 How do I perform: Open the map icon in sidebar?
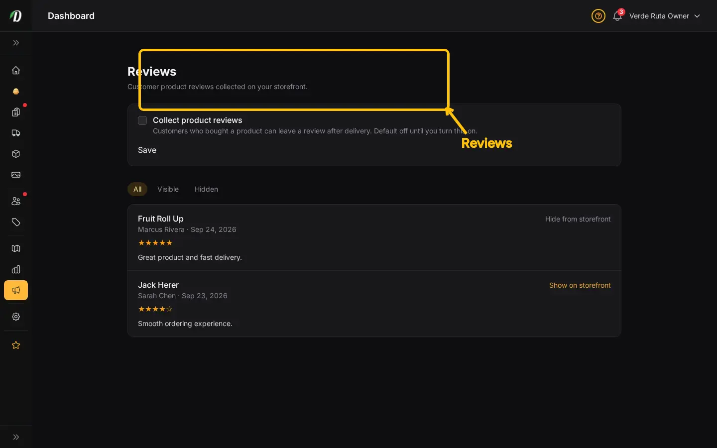(x=16, y=248)
